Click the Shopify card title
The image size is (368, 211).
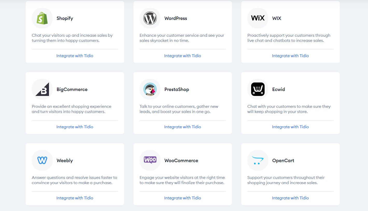tap(65, 18)
